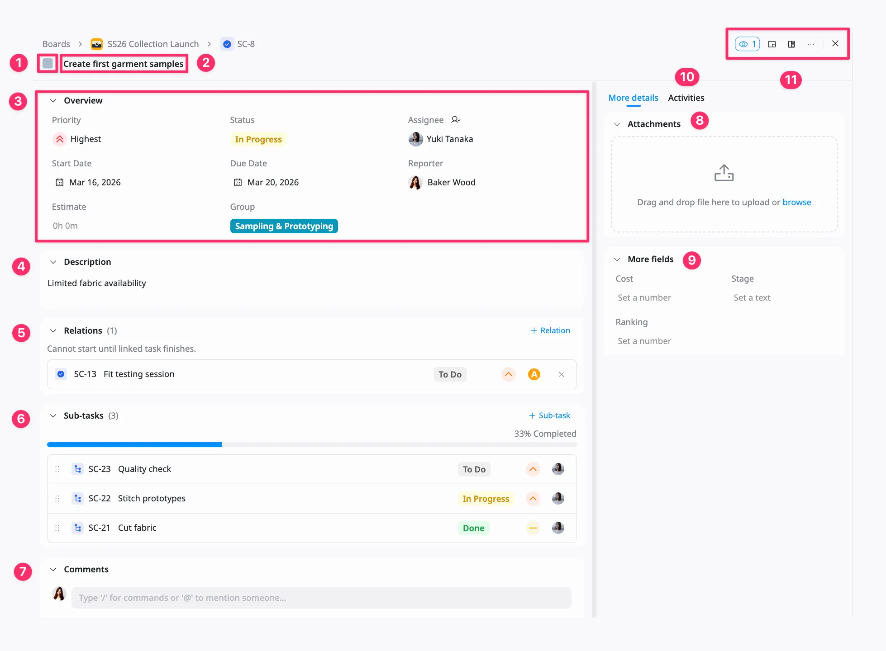Edit the 0h 0m estimate field
This screenshot has width=886, height=651.
65,226
